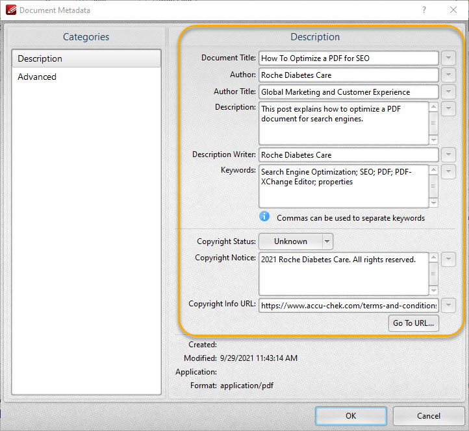Click the 'Created:' label
The height and width of the screenshot is (431, 469).
(203, 345)
